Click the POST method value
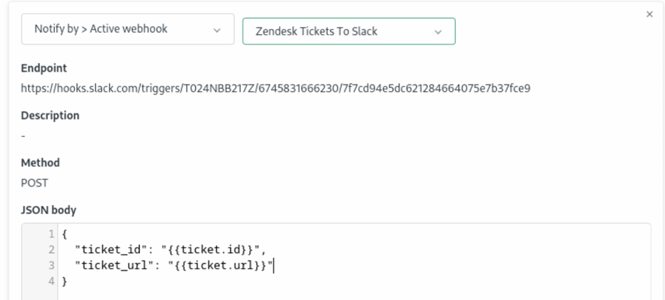The image size is (665, 300). (34, 184)
